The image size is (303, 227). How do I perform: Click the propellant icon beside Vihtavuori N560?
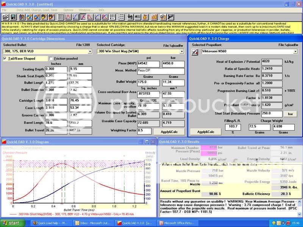[x=196, y=51]
